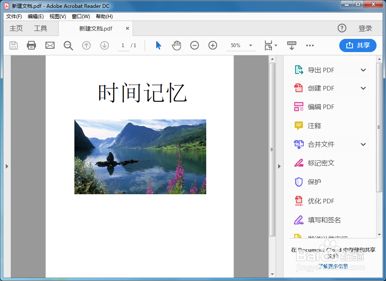Screen dimensions: 386x281
Task: Save the document using the save icon
Action: tap(13, 45)
